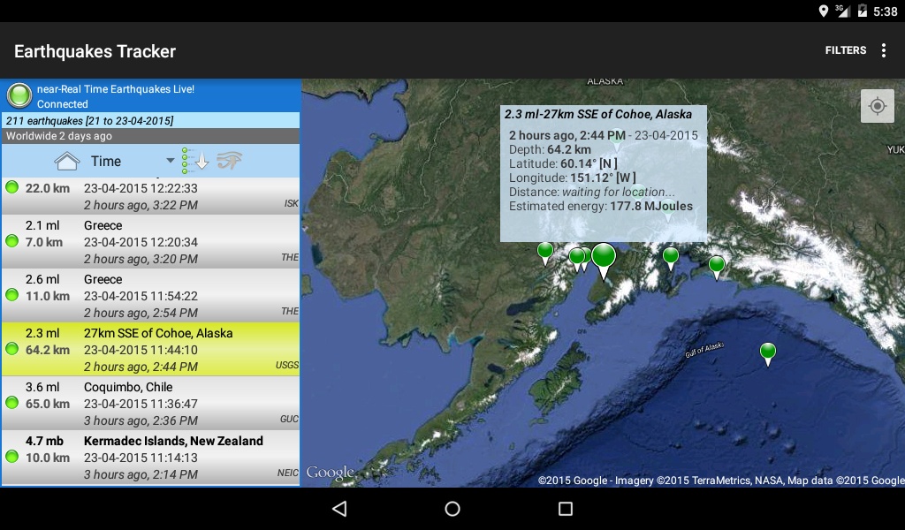Viewport: 905px width, 530px height.
Task: Tap the westernmost green map marker
Action: 544,254
